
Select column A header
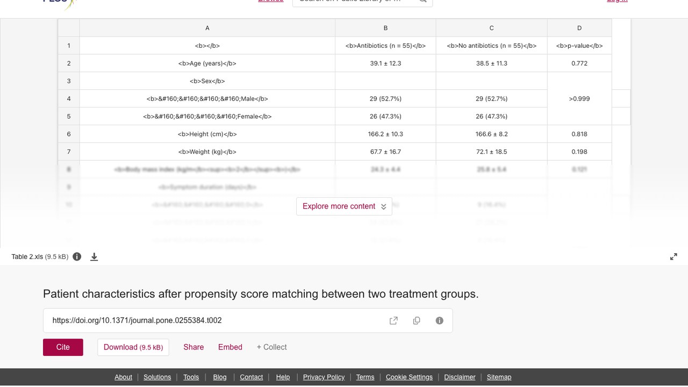pos(207,28)
